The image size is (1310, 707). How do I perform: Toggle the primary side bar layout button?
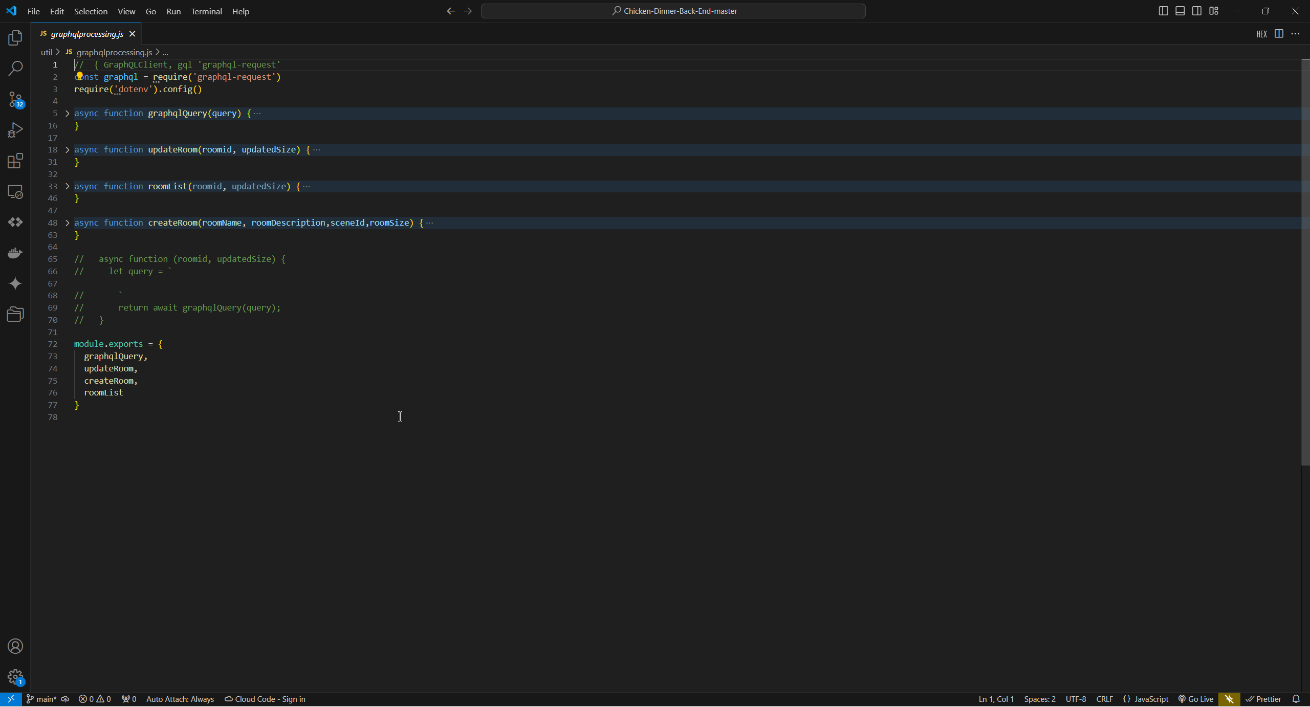(x=1163, y=11)
